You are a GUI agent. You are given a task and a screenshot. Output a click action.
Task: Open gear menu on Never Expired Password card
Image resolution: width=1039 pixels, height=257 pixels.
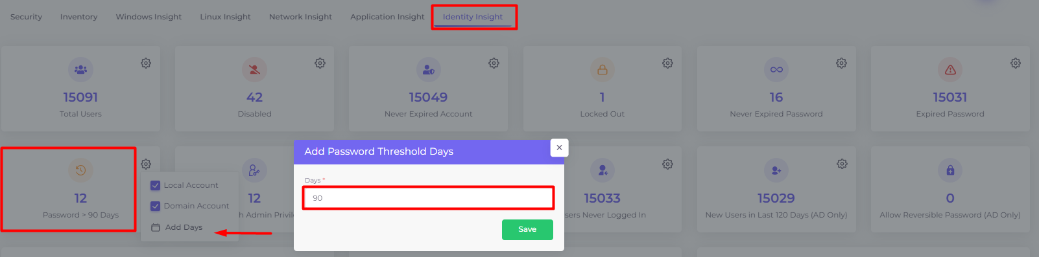coord(841,63)
